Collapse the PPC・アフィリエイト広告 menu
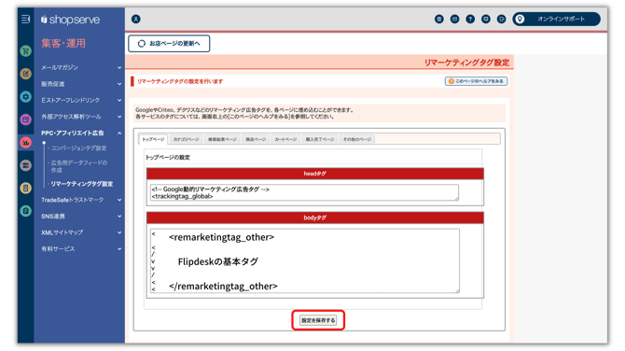This screenshot has height=351, width=625. coord(81,133)
